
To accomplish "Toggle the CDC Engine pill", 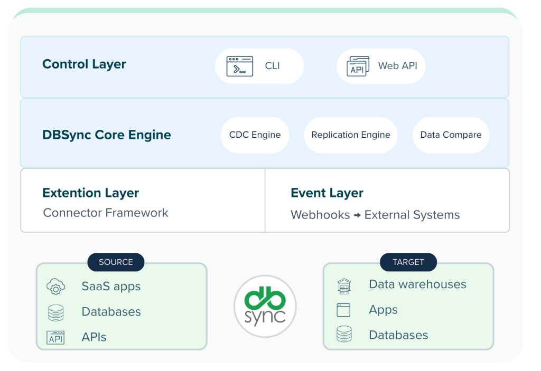I will tap(255, 135).
